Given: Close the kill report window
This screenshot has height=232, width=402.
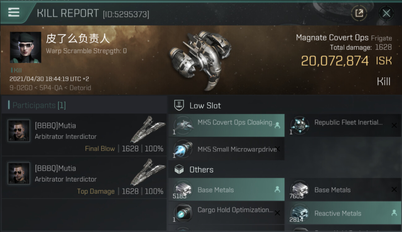Looking at the screenshot, I should point(386,13).
